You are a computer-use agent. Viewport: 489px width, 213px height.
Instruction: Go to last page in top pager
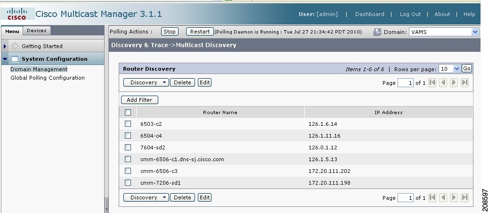[465, 82]
